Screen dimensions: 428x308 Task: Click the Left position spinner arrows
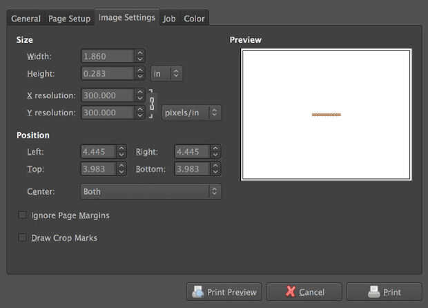coord(121,151)
